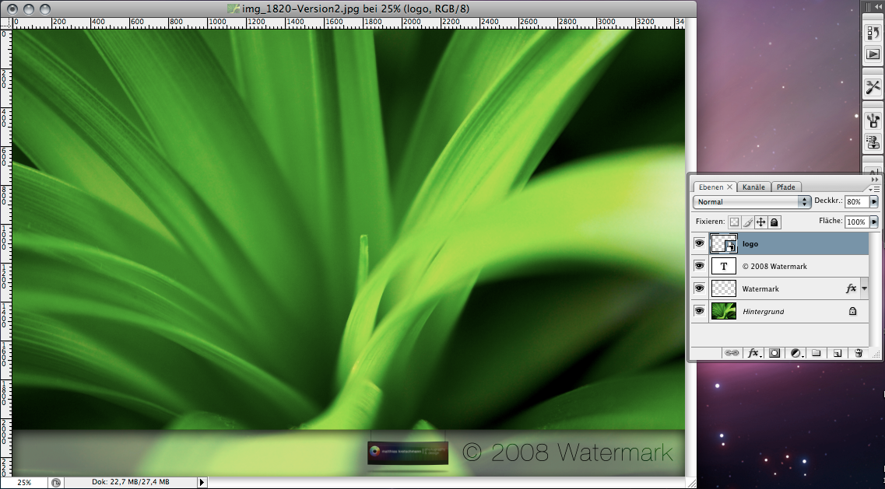
Task: Click the ruler origin corner box
Action: [x=5, y=23]
